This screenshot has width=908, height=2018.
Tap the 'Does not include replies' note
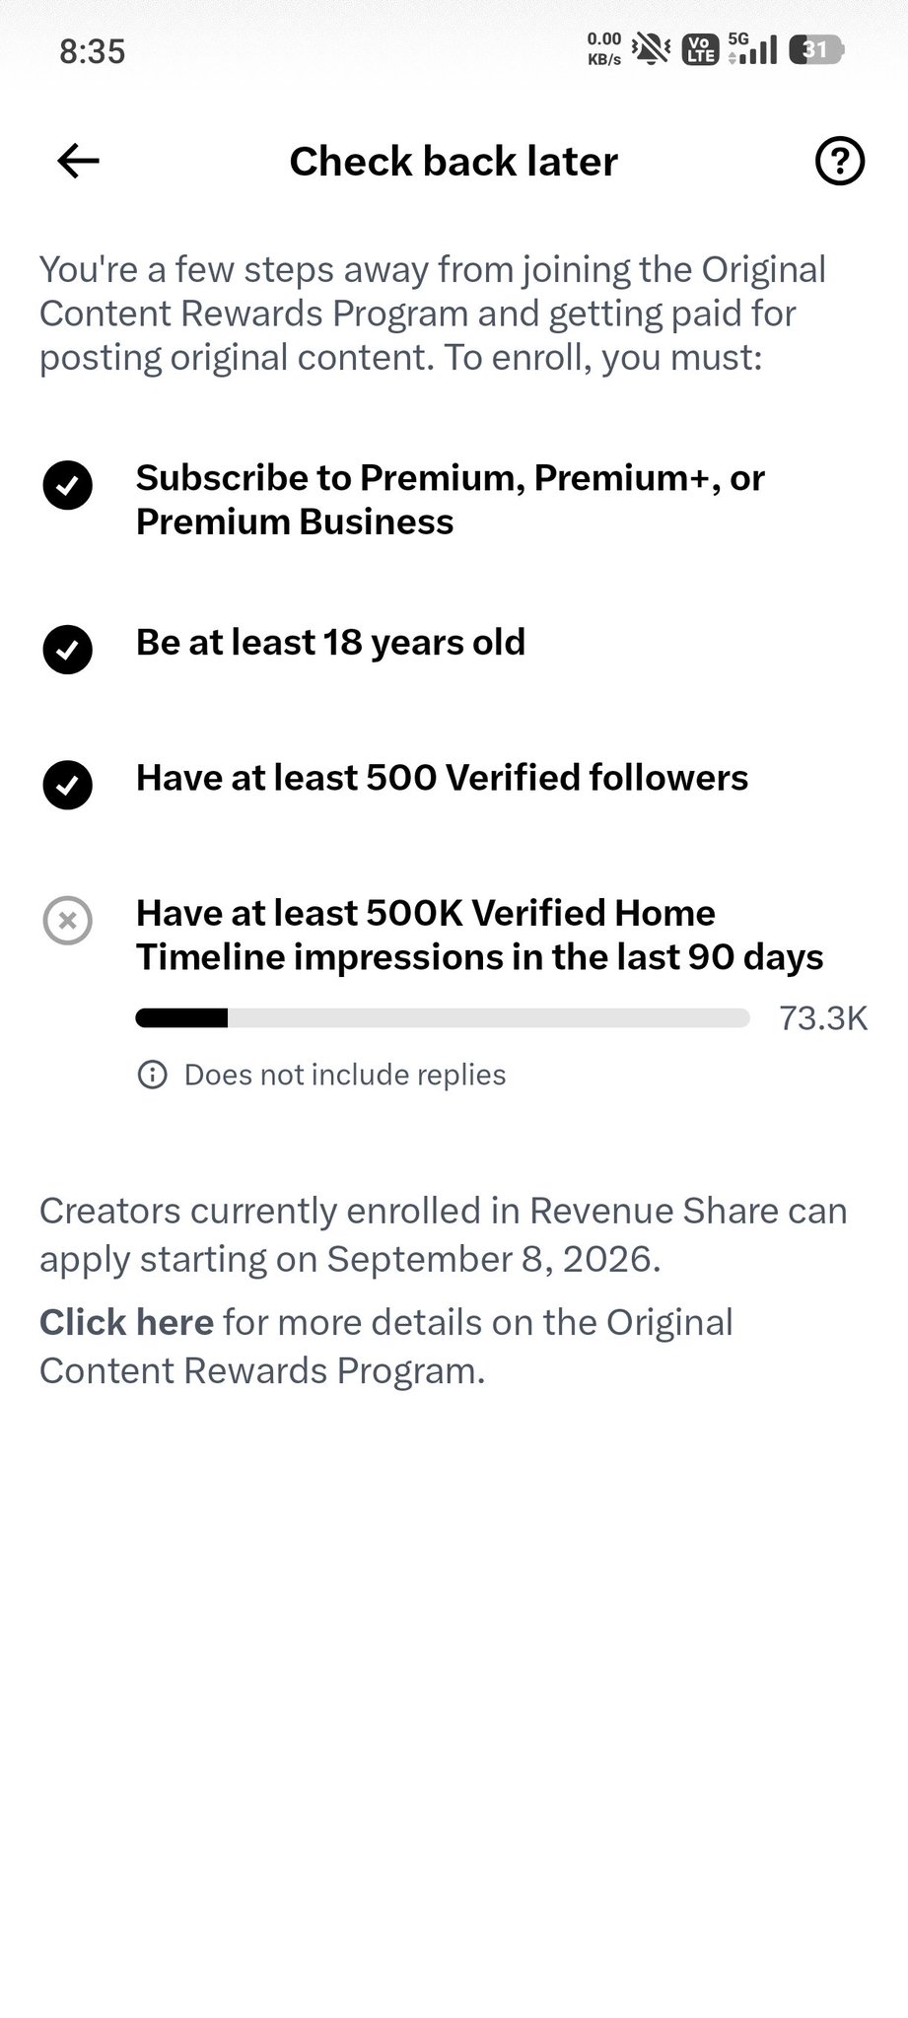click(345, 1075)
